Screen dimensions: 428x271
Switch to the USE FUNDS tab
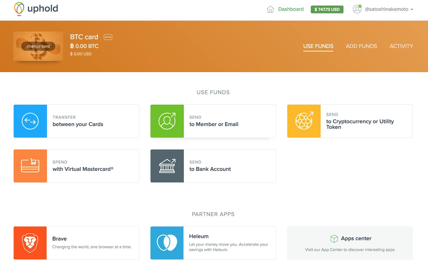pos(318,46)
